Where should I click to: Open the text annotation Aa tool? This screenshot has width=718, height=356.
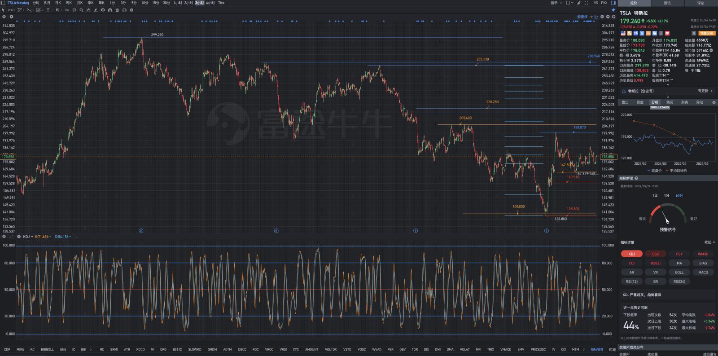coord(67,10)
